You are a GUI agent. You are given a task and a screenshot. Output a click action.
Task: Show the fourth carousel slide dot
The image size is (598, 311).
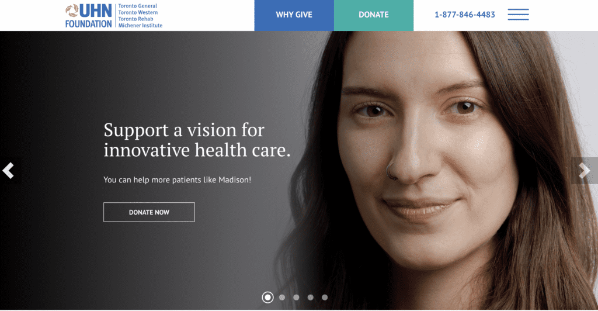click(311, 298)
